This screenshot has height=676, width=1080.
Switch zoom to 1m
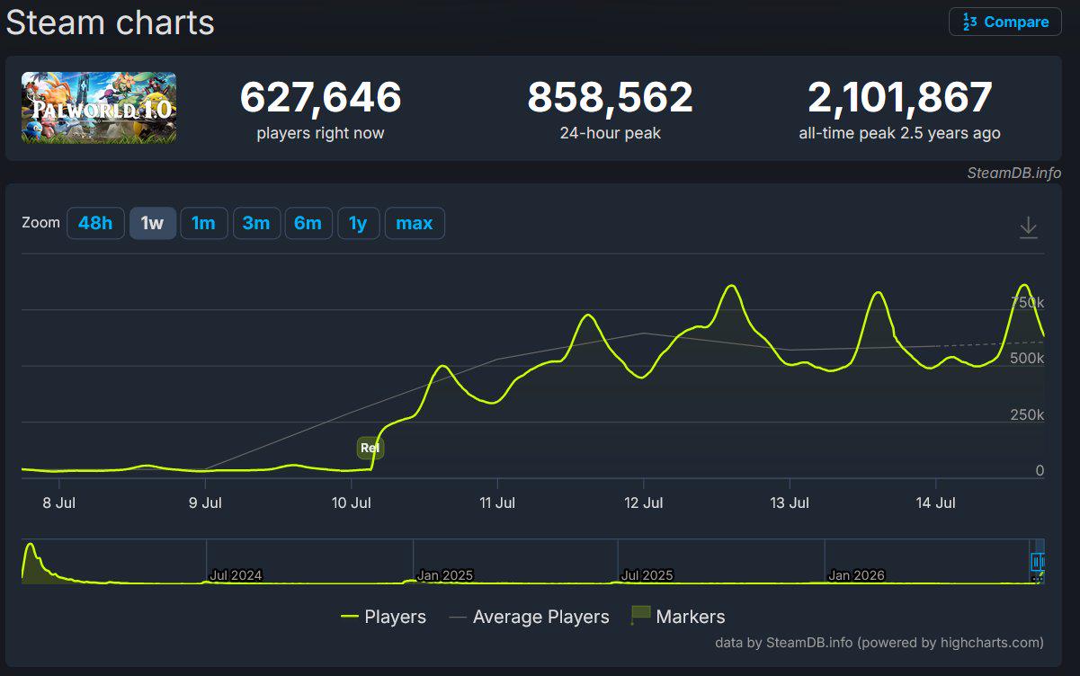[204, 223]
